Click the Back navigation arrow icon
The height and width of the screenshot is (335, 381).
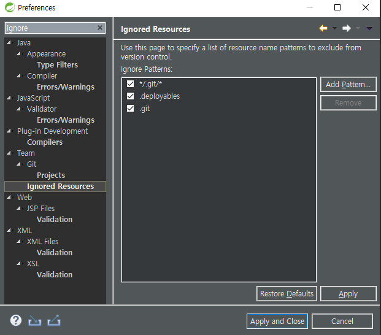[x=323, y=28]
